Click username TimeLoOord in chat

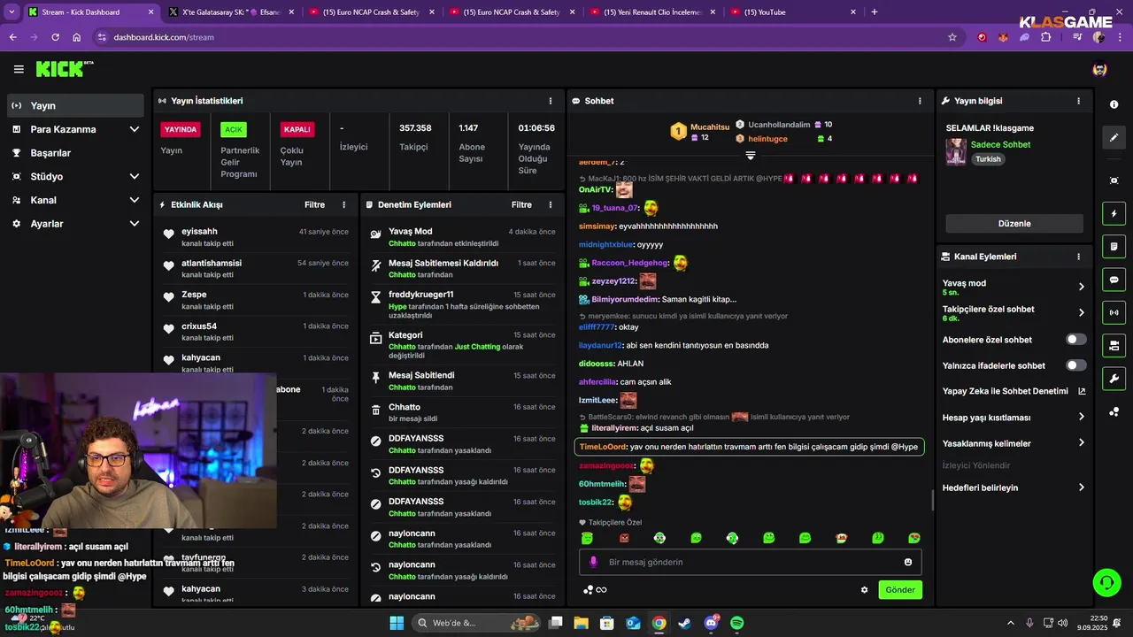(602, 447)
